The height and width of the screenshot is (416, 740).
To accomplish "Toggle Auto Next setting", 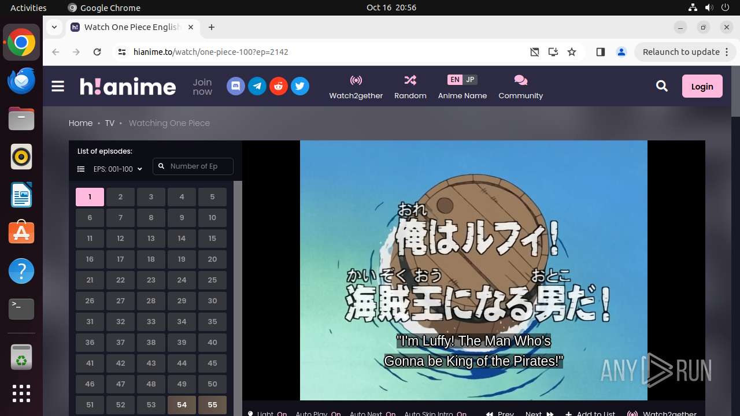I will point(372,413).
